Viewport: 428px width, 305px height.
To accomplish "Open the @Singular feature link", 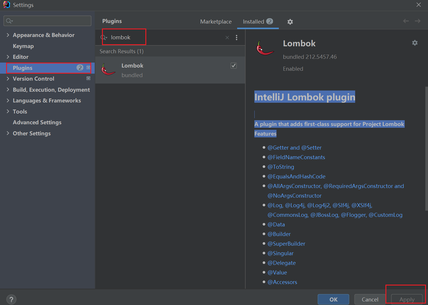I will pos(281,253).
